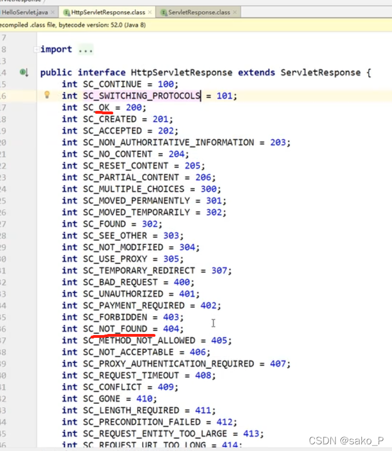
Task: Click the SC_PRECONDITION_FAILED constant
Action: [x=142, y=422]
